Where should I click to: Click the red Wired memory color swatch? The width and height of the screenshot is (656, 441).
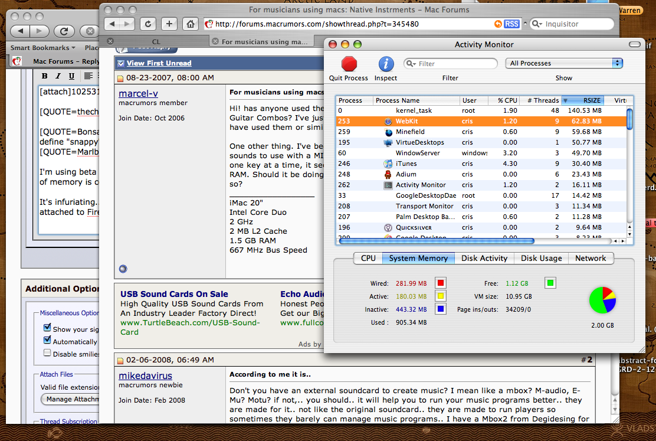(440, 283)
